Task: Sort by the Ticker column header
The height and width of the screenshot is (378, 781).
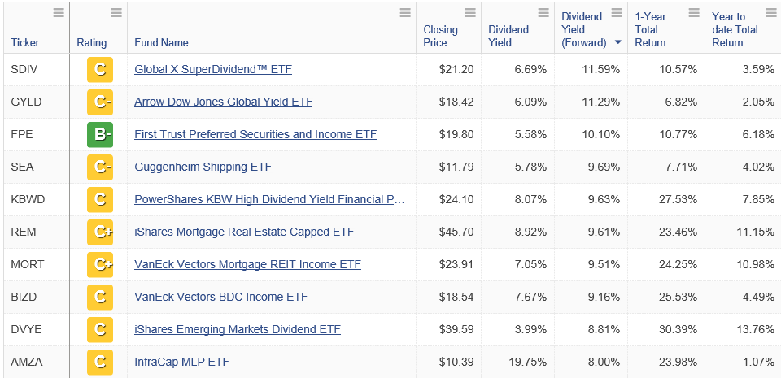Action: click(x=25, y=42)
